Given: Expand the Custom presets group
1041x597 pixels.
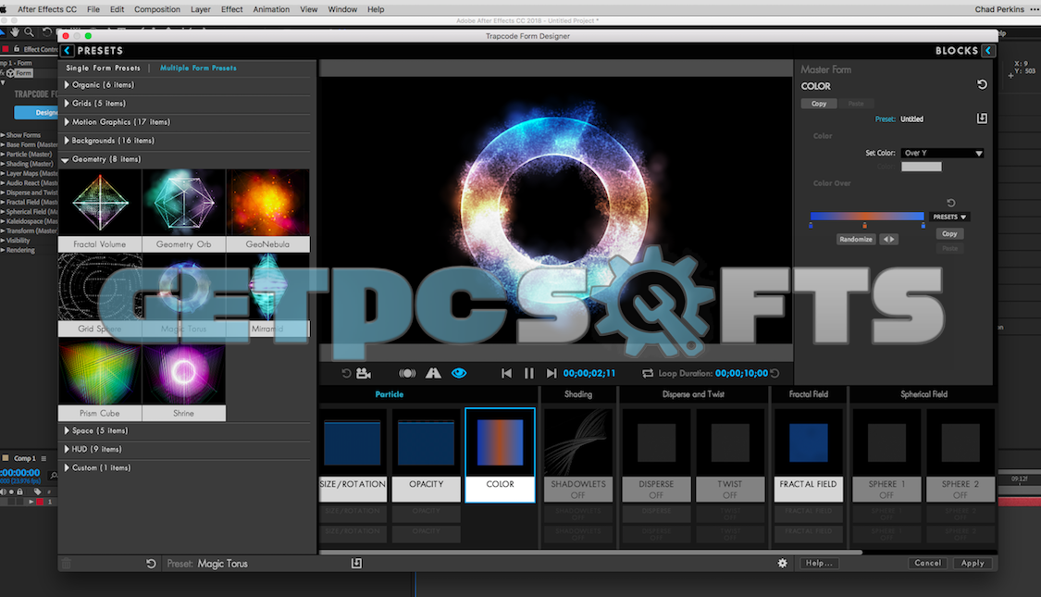Looking at the screenshot, I should [x=67, y=468].
